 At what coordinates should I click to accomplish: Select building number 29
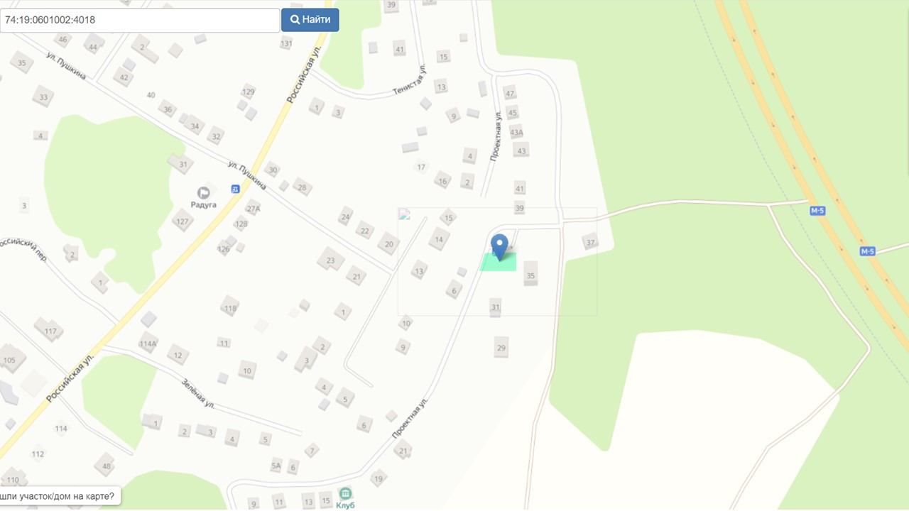[501, 347]
